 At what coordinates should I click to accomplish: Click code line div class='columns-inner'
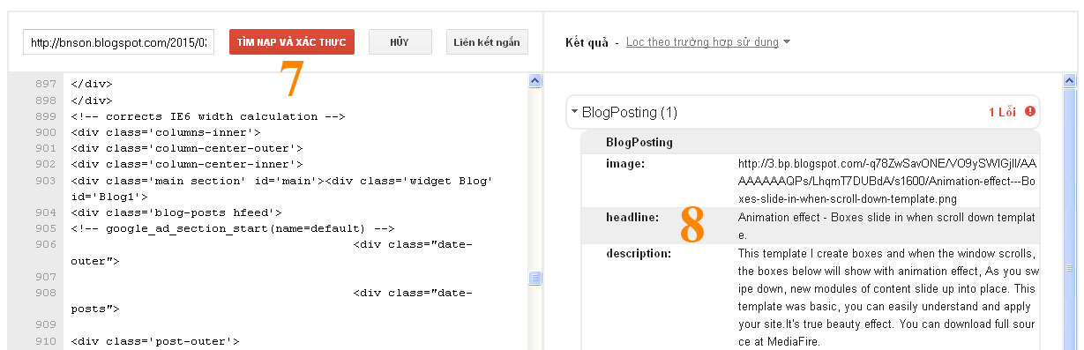(165, 132)
